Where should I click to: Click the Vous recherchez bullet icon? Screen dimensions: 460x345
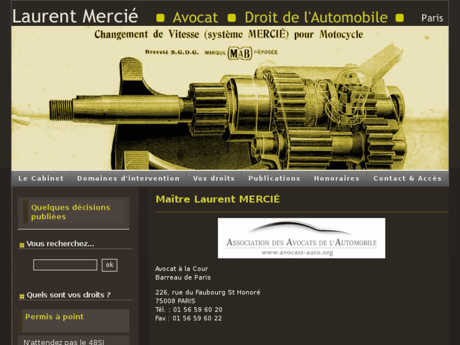tap(22, 245)
